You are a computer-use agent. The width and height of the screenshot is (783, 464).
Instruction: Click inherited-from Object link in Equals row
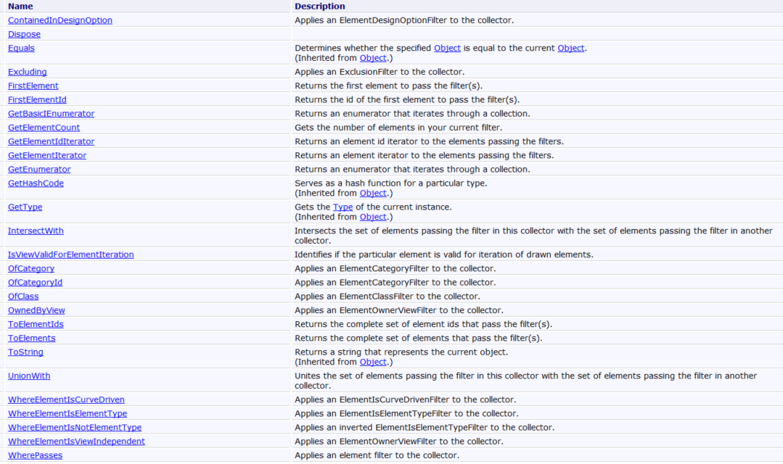(x=373, y=59)
